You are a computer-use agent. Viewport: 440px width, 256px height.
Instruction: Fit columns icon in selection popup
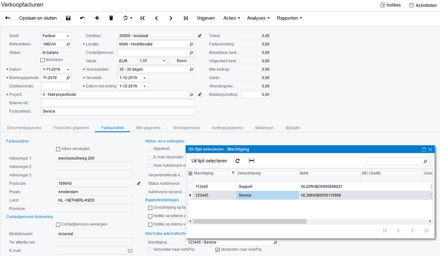point(251,161)
